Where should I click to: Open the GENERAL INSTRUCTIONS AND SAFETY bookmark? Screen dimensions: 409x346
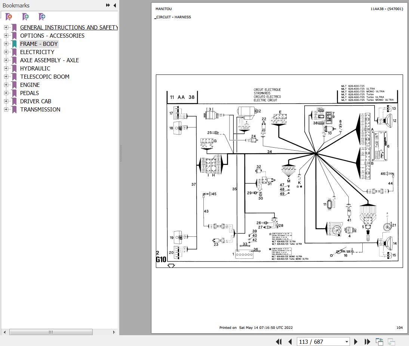point(69,27)
